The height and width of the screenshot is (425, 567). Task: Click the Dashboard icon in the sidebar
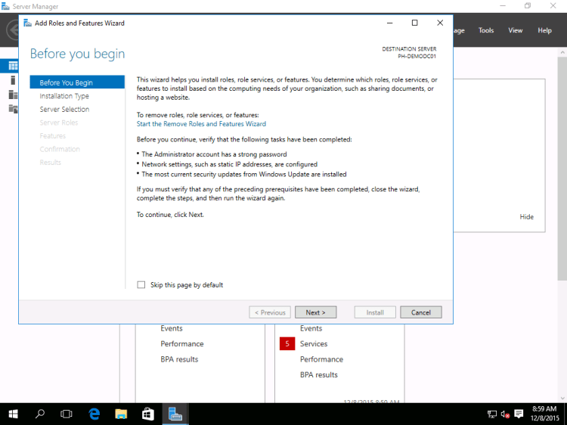click(x=12, y=66)
